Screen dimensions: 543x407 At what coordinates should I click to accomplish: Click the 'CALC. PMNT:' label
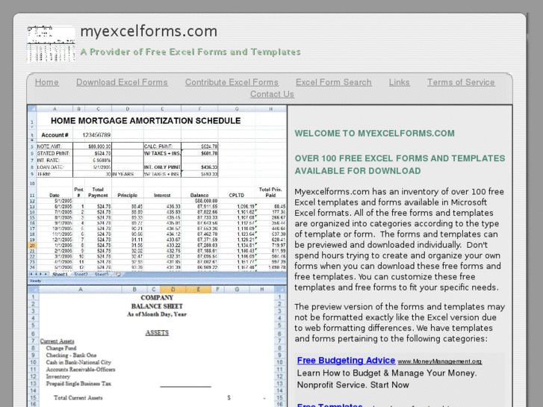click(158, 146)
